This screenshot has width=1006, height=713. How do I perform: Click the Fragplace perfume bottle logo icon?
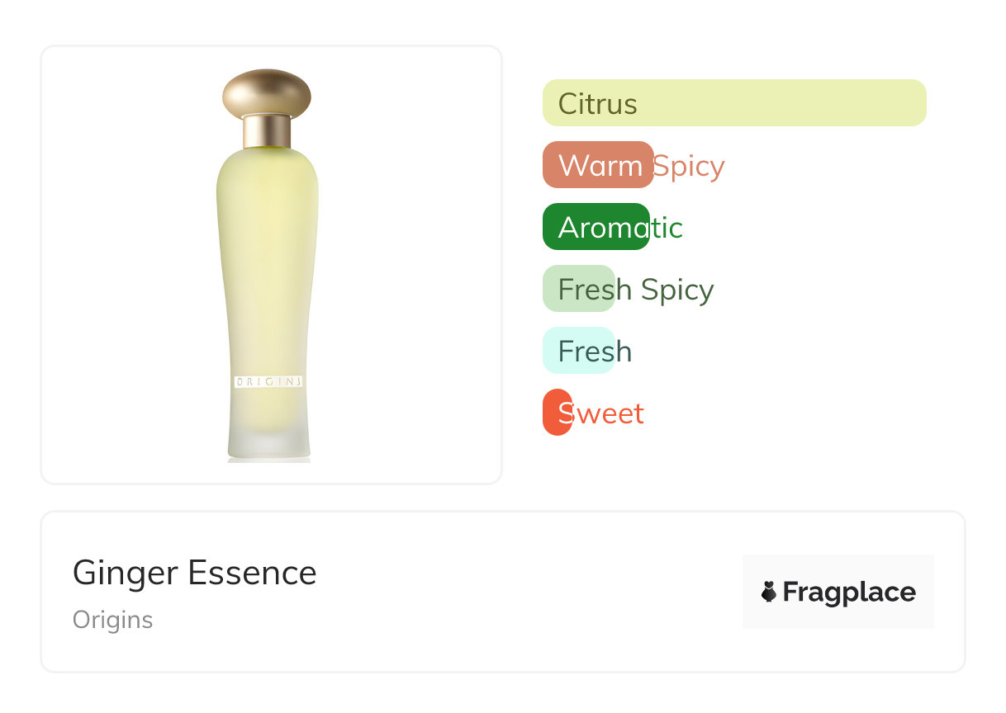[769, 592]
